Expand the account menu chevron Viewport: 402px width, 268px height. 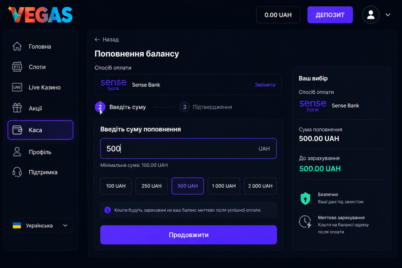coord(388,15)
